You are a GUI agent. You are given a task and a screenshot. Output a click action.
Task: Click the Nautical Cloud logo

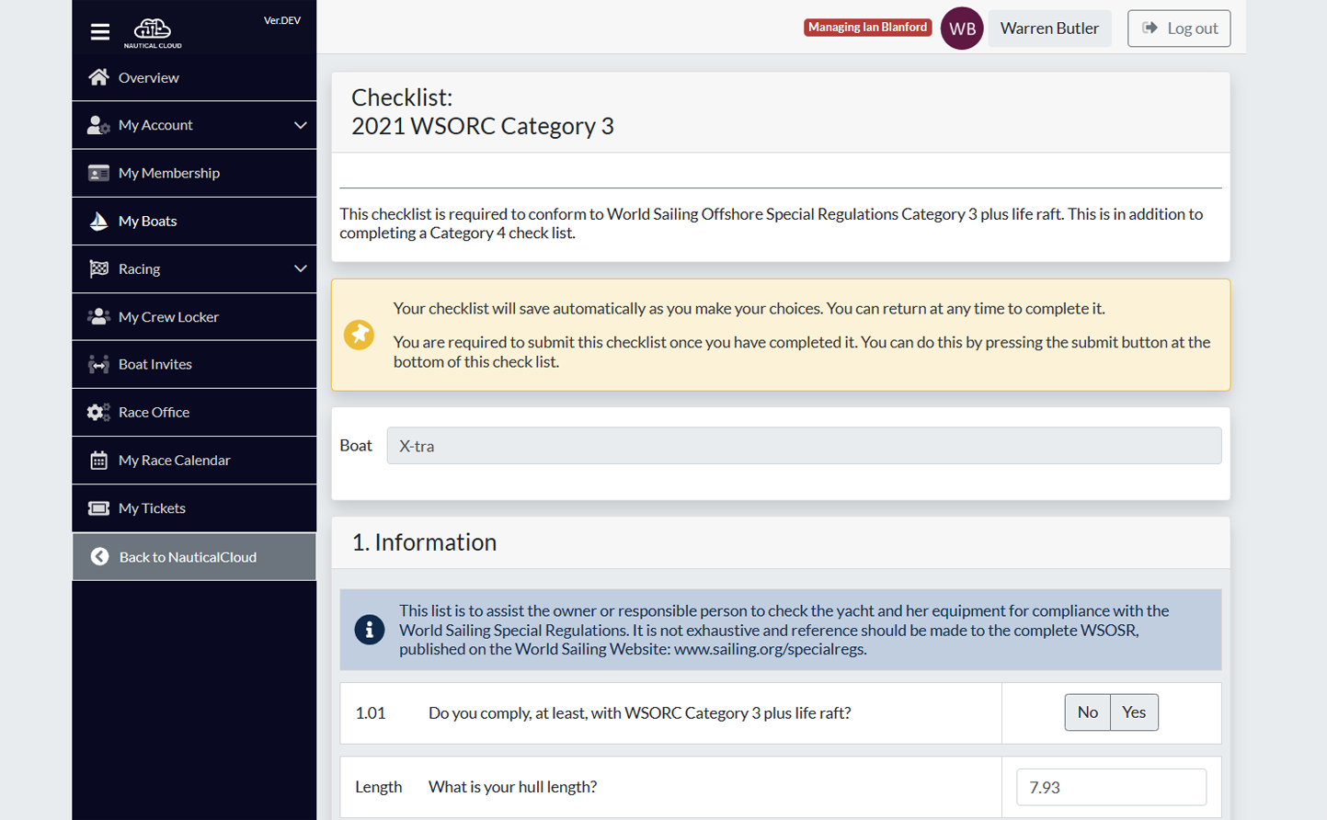[x=153, y=33]
